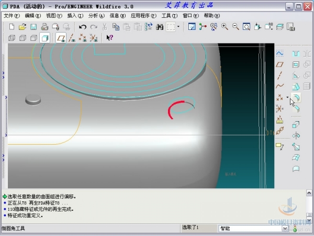Image resolution: width=314 pixels, height=236 pixels.
Task: Open the 窗口(W) menu
Action: tap(190, 16)
